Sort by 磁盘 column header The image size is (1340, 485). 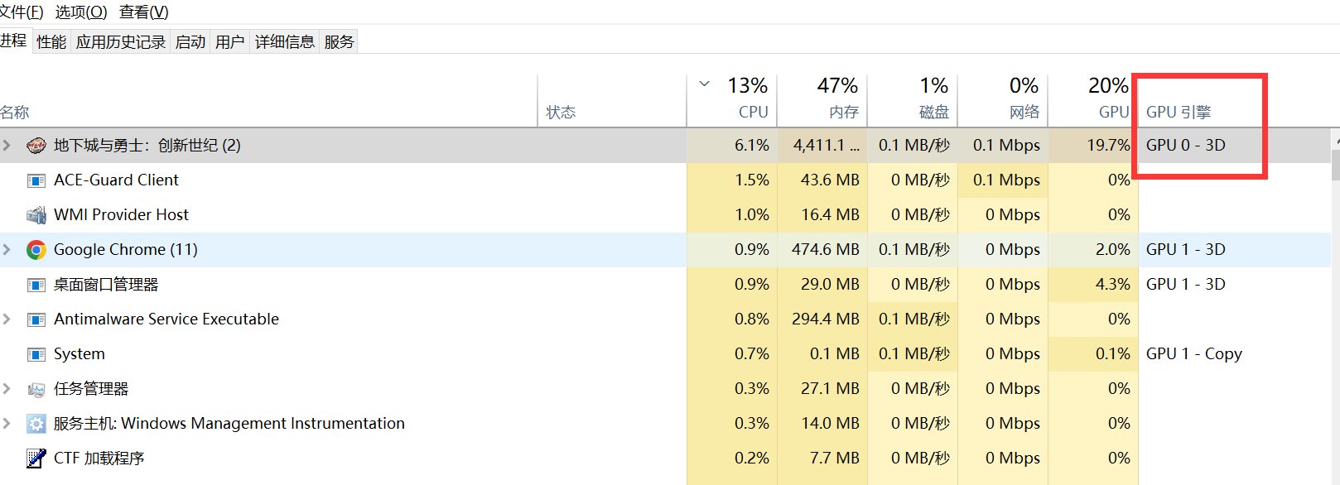pyautogui.click(x=913, y=101)
